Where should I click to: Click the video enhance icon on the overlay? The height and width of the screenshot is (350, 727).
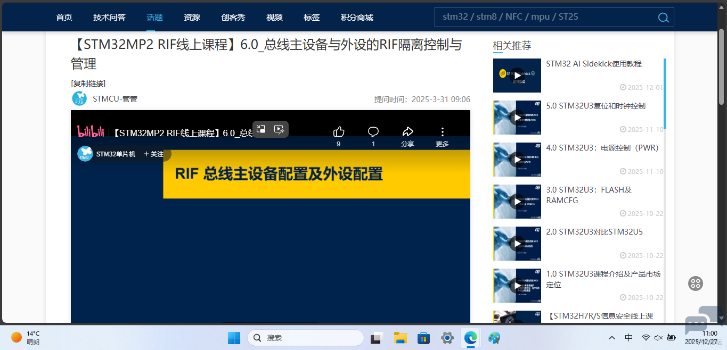click(x=279, y=129)
